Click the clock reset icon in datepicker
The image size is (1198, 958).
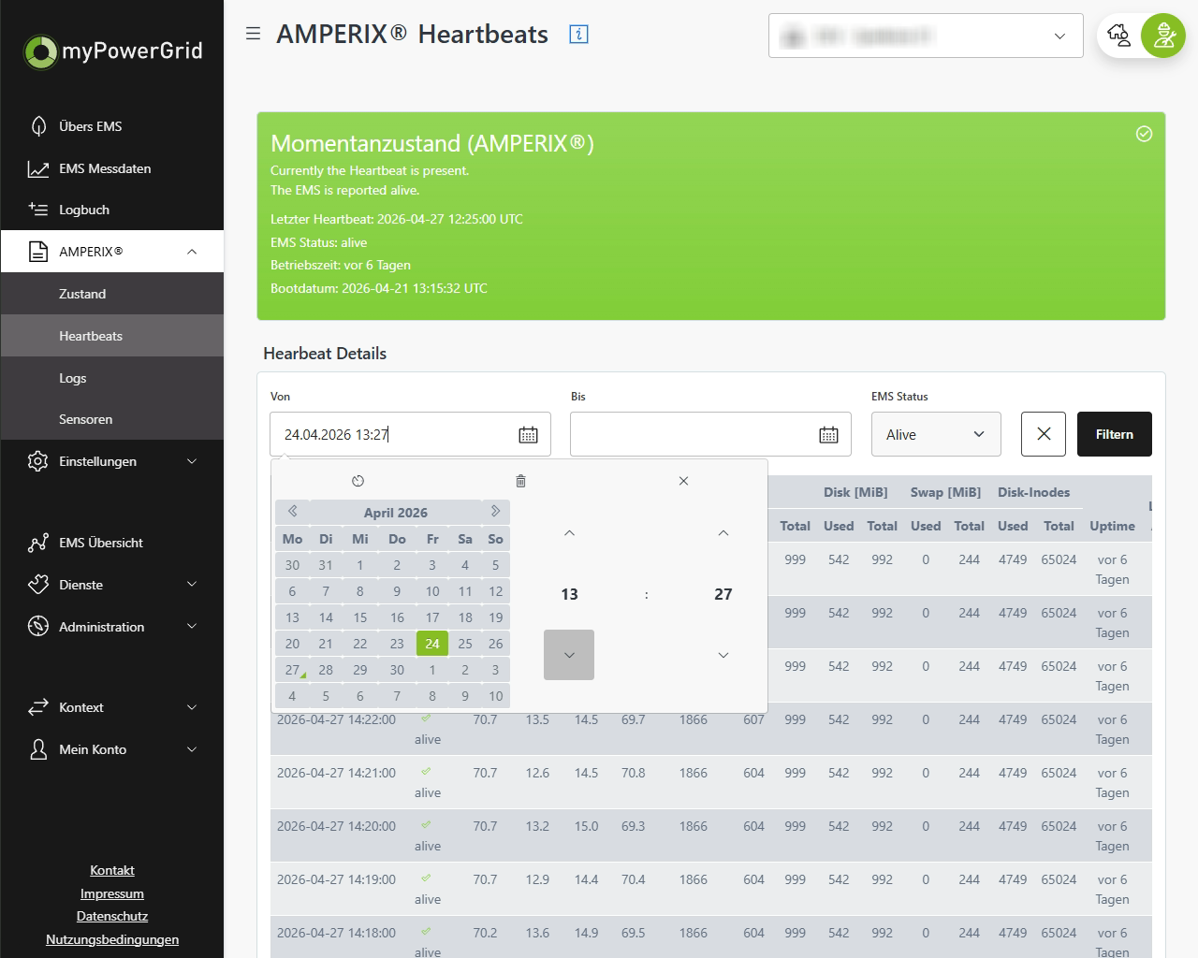point(358,481)
